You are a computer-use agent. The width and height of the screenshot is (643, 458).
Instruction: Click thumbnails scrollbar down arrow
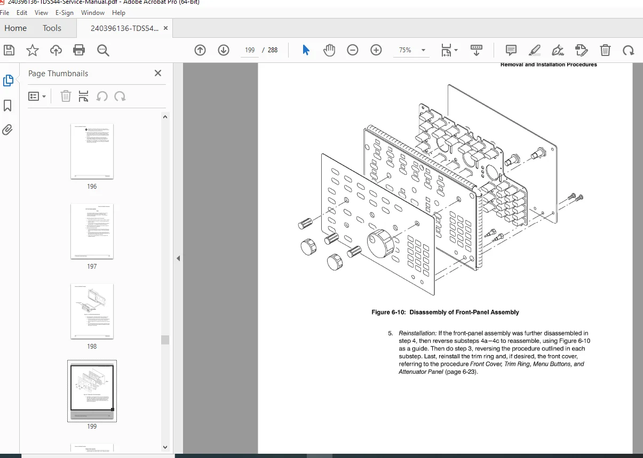click(x=165, y=447)
